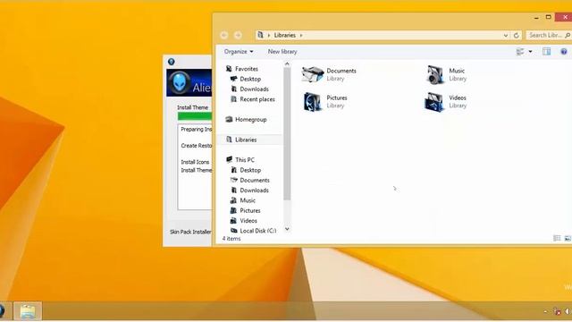Viewport: 572px width, 322px height.
Task: Select Documents under This PC
Action: (255, 180)
